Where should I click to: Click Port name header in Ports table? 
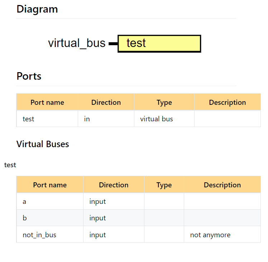[x=47, y=102]
